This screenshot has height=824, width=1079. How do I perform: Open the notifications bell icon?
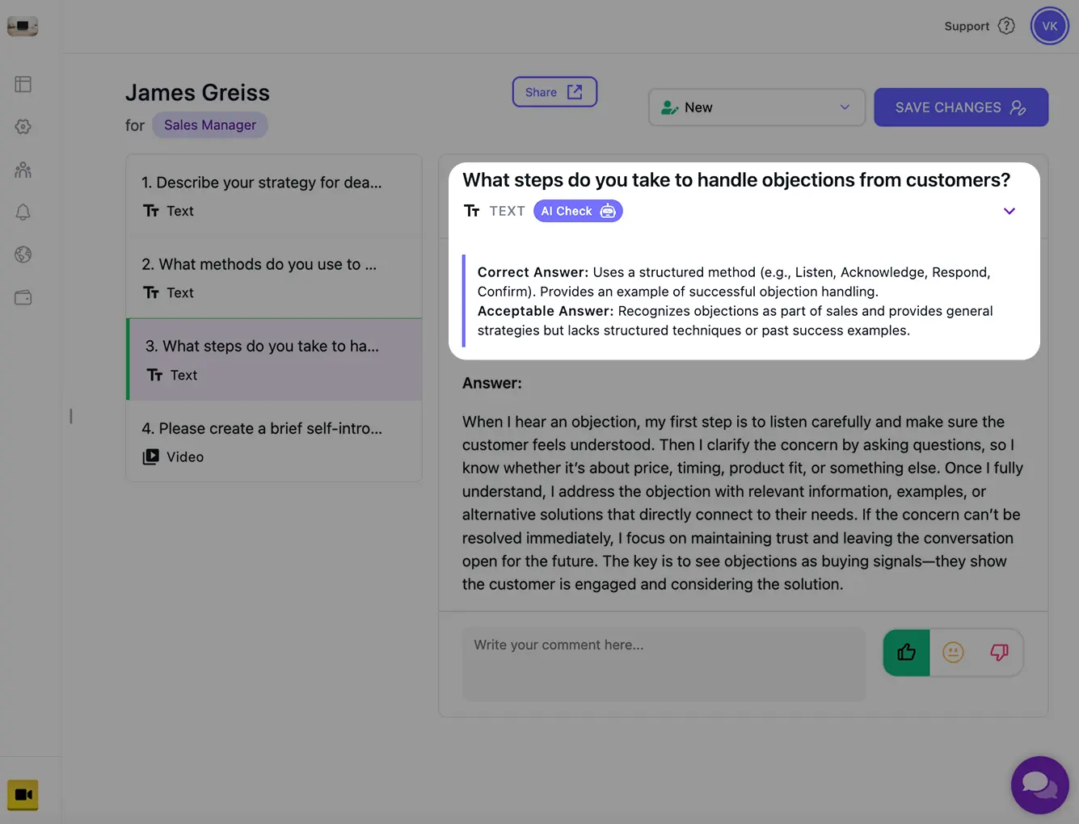23,212
